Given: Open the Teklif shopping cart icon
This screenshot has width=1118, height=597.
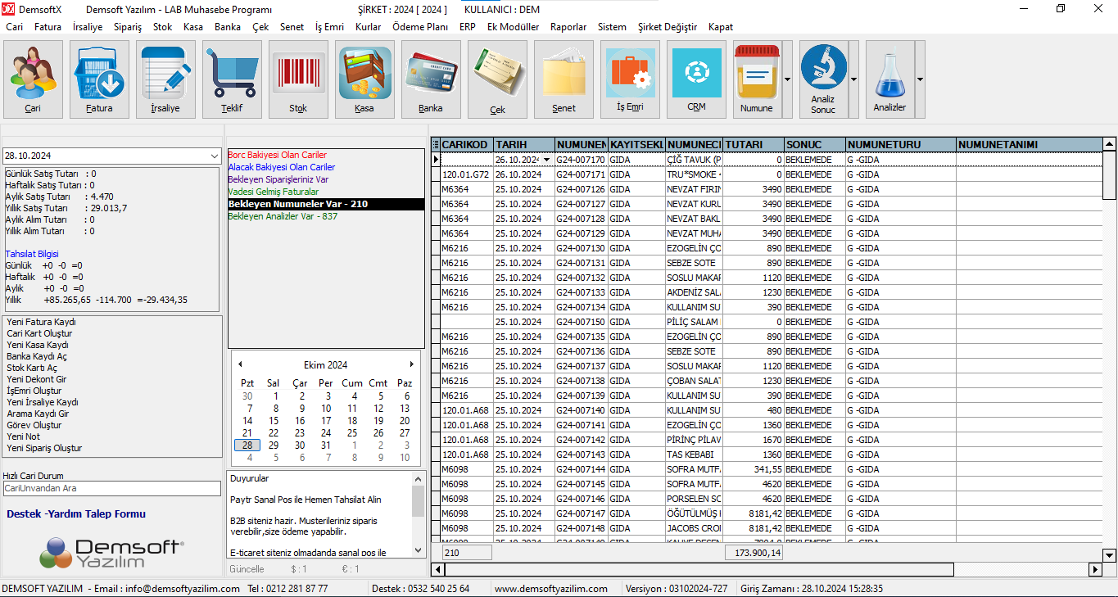Looking at the screenshot, I should tap(232, 79).
